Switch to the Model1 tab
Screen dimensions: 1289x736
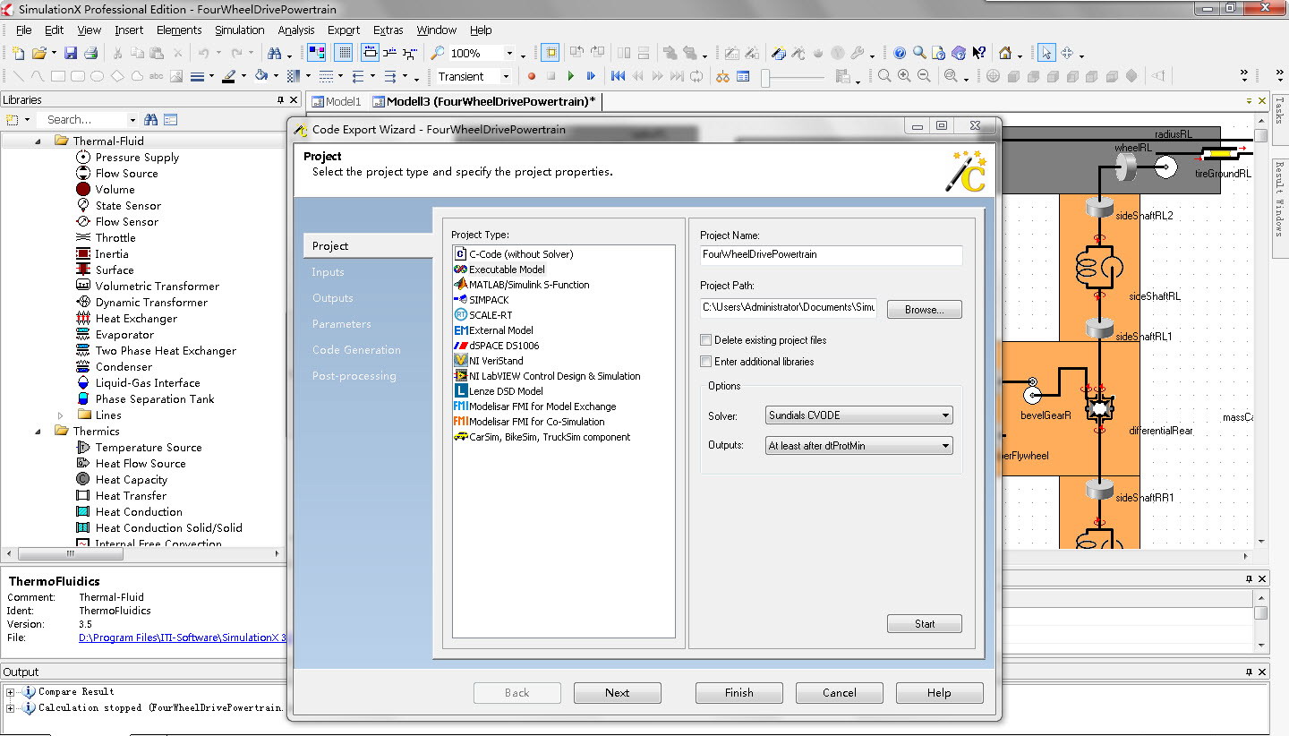(x=336, y=101)
